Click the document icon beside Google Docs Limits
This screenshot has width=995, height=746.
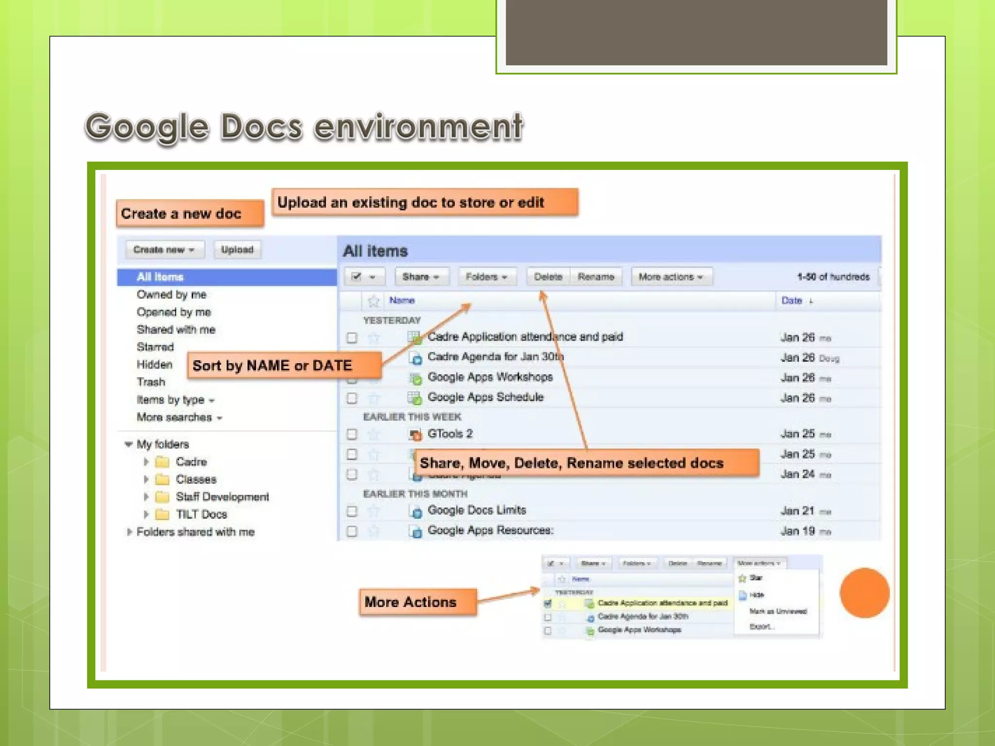[x=415, y=511]
